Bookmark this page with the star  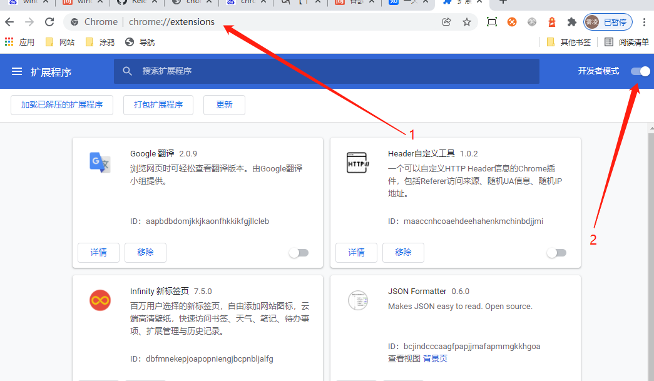coord(467,22)
